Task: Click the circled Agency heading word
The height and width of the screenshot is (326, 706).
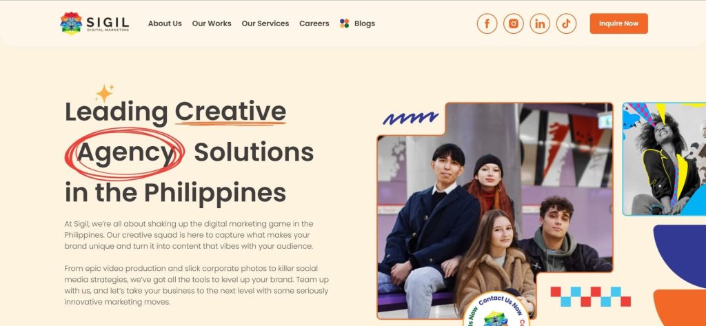Action: point(125,152)
